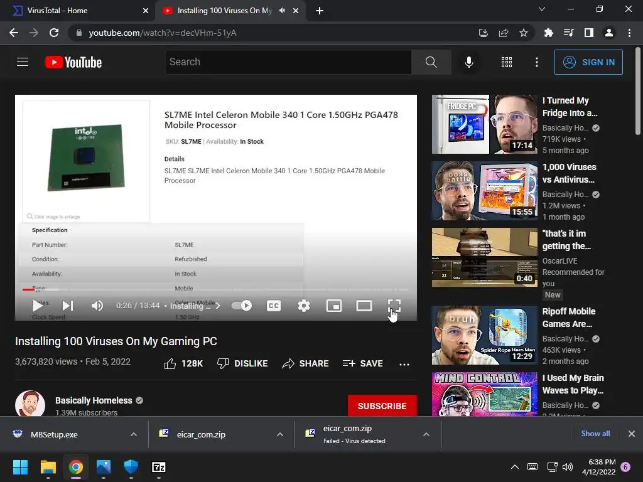Open Ripoff Mobile Games Are video title
Screen dimensions: 643x482
(569, 318)
